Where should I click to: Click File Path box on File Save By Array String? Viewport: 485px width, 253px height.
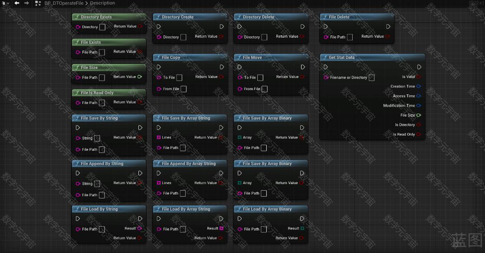[x=183, y=148]
